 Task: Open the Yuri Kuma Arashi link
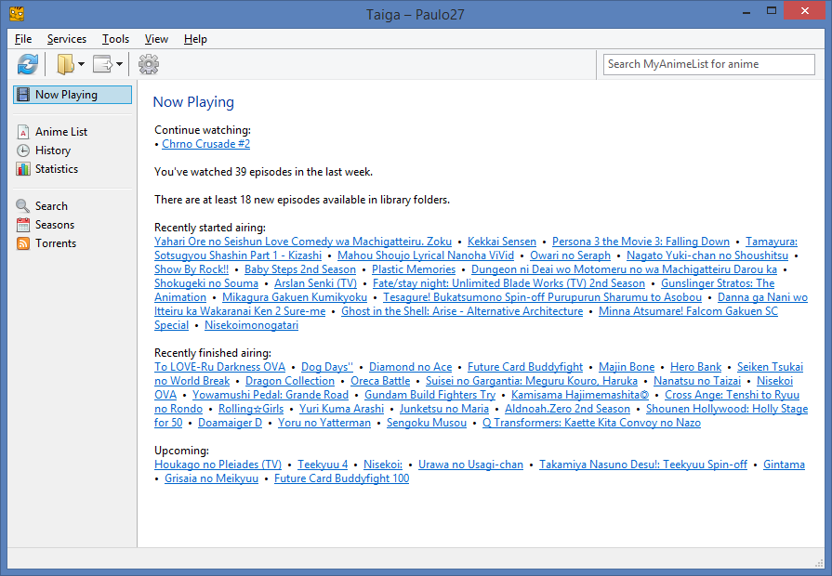(x=342, y=409)
